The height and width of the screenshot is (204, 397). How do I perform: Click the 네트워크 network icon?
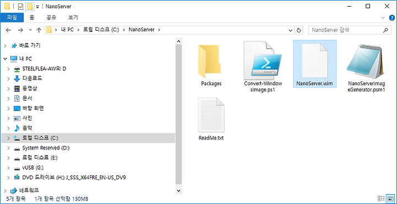coord(13,190)
